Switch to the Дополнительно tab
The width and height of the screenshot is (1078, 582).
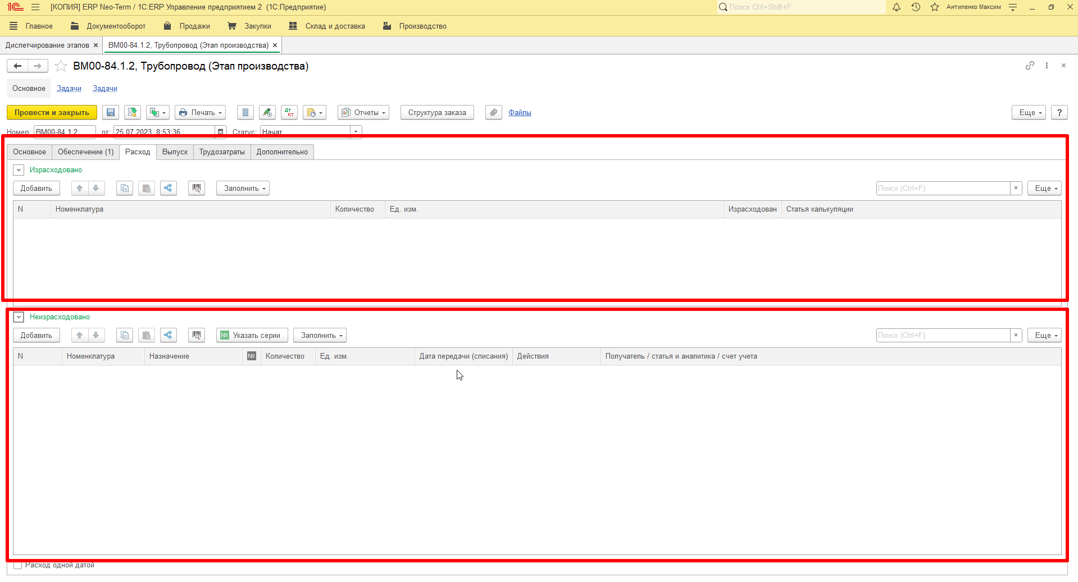(x=282, y=152)
